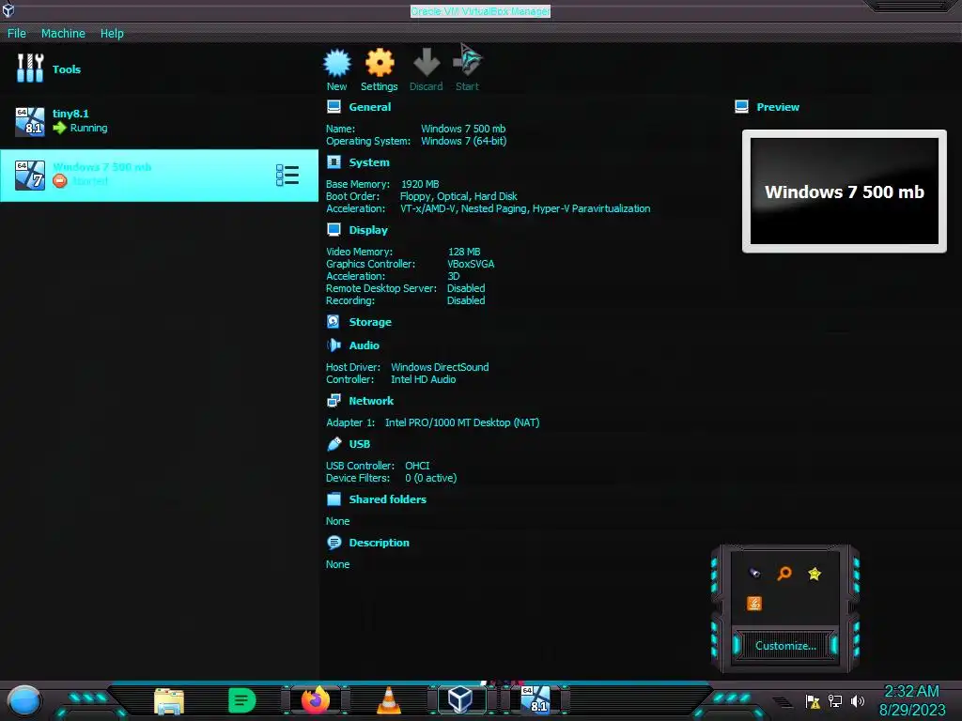Click the VirtualBox Manager taskbar button
Screen dimensions: 962x721
point(460,699)
